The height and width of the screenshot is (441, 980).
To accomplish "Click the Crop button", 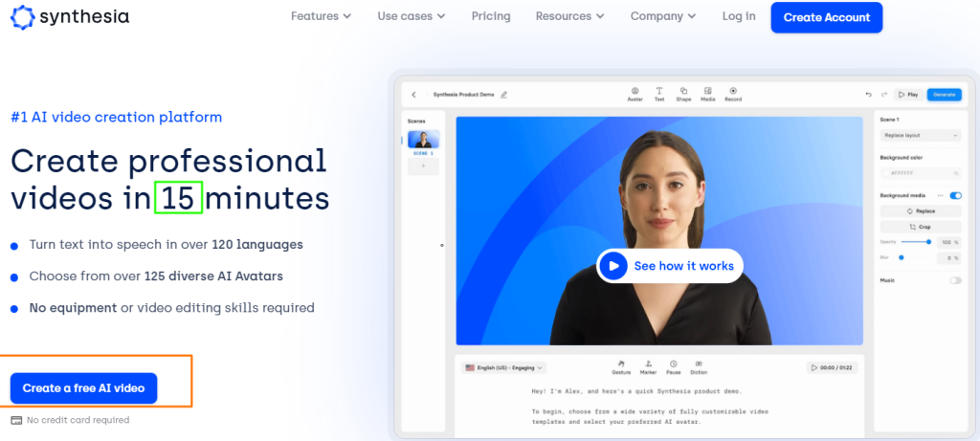I will tap(921, 227).
